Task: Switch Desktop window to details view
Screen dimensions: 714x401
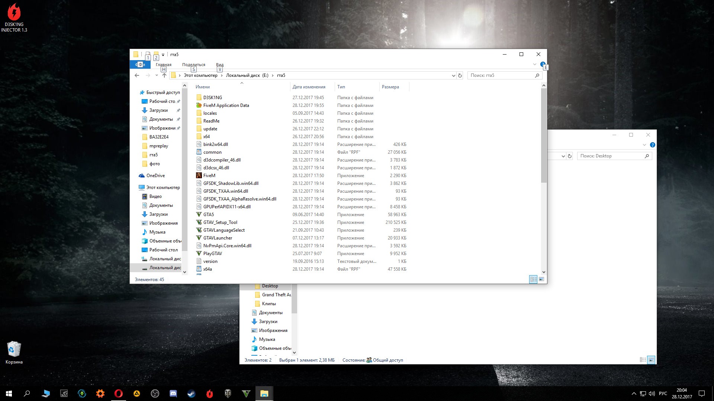Action: 643,360
